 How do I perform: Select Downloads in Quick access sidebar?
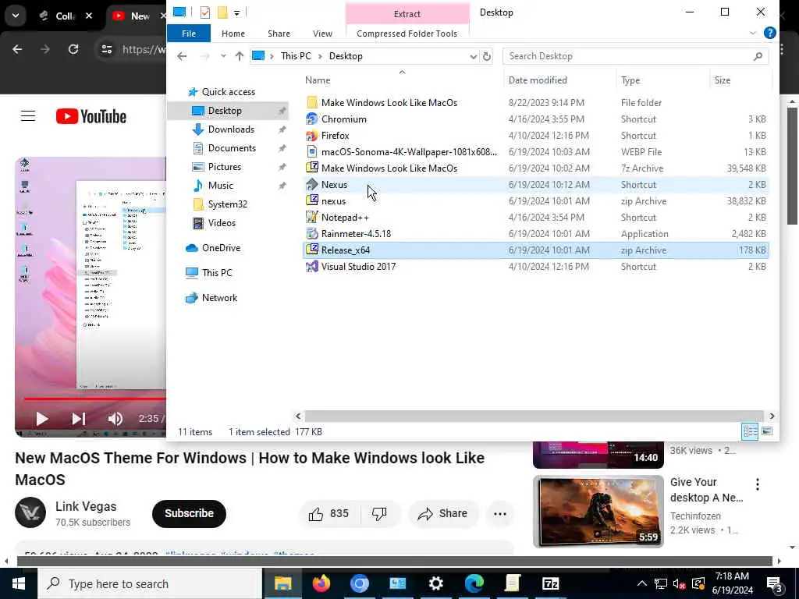point(231,129)
